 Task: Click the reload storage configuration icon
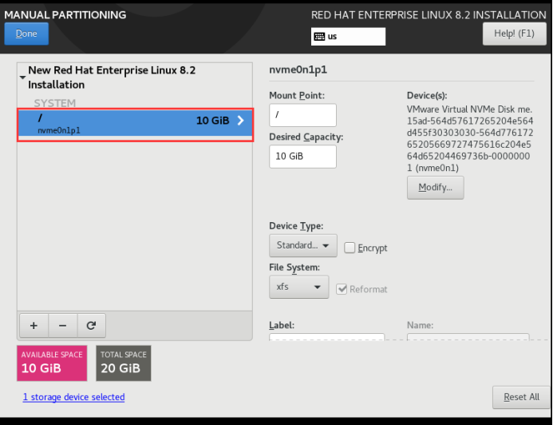point(91,325)
